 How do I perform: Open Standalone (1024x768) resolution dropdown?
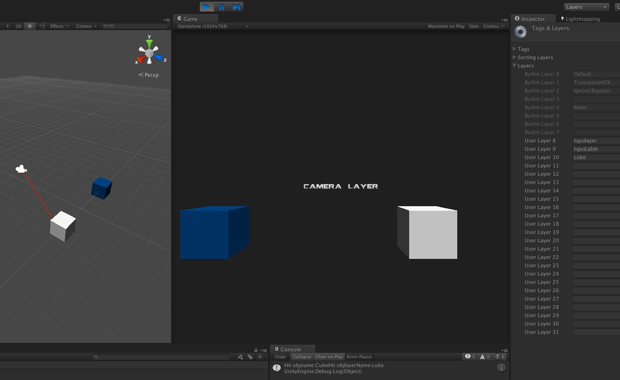pos(213,26)
